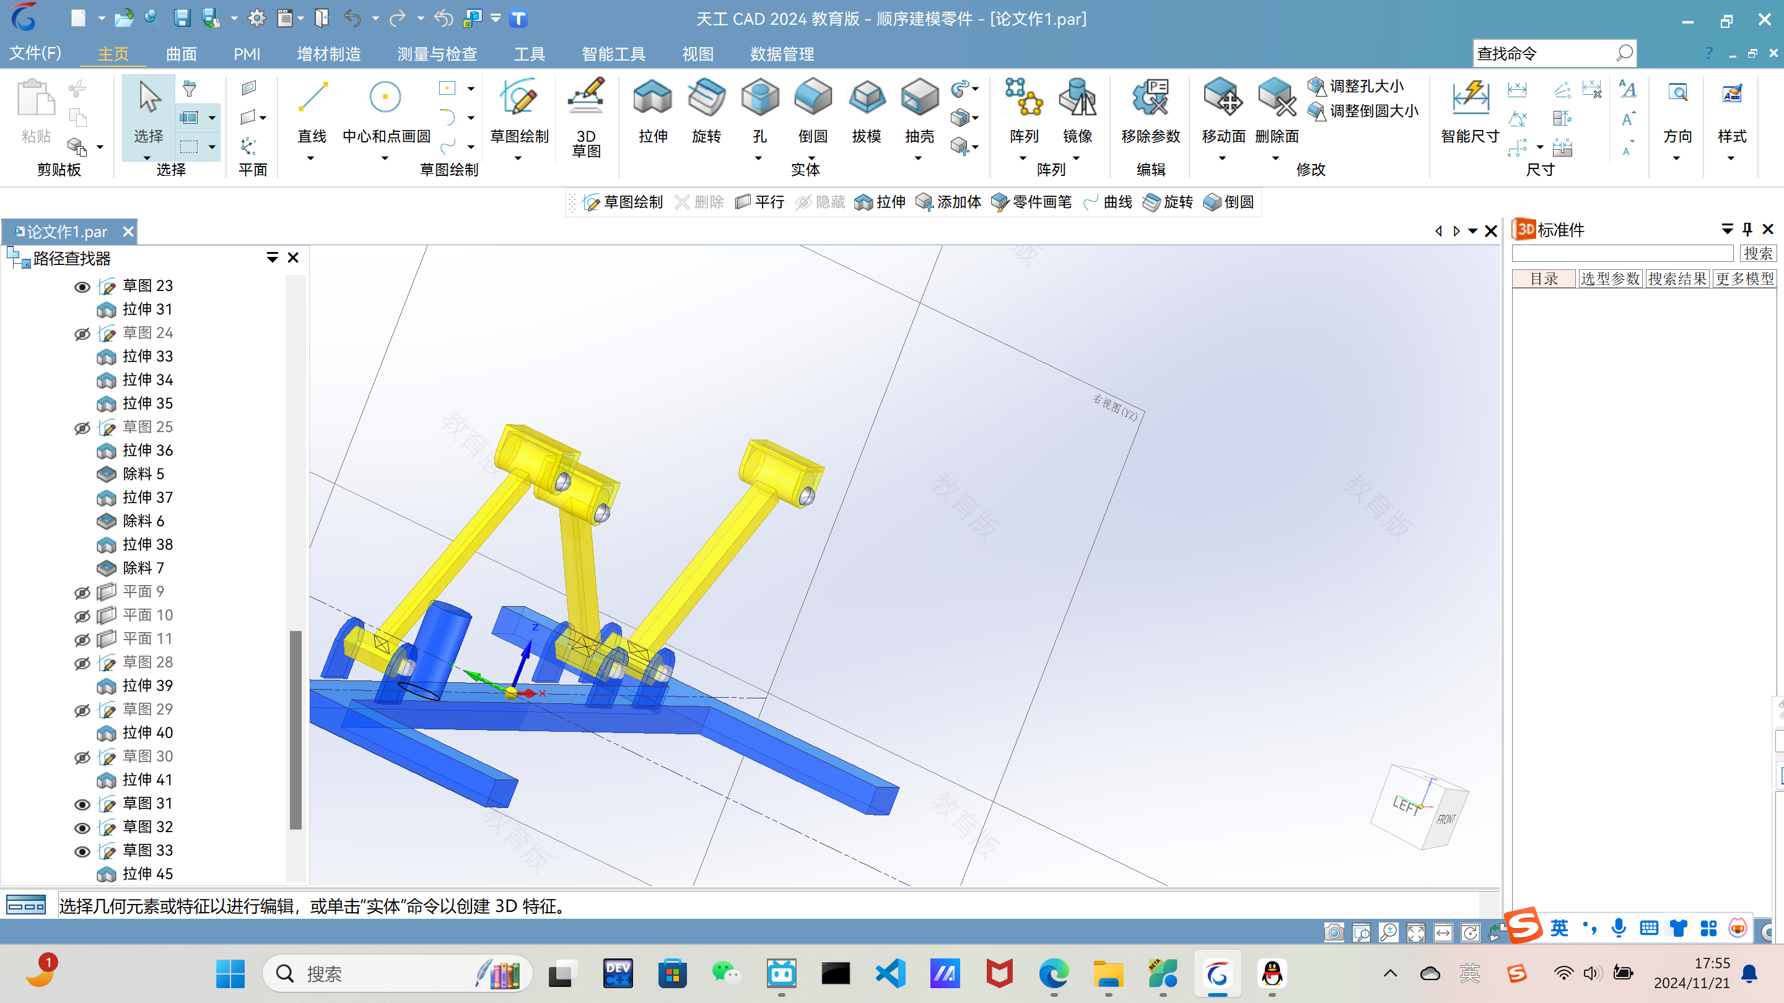Viewport: 1784px width, 1003px height.
Task: Hide 草图 31 using its eye icon
Action: [x=82, y=804]
